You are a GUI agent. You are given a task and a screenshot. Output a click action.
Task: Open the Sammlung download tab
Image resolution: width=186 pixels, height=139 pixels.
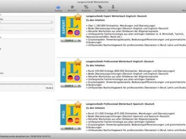(x=113, y=8)
